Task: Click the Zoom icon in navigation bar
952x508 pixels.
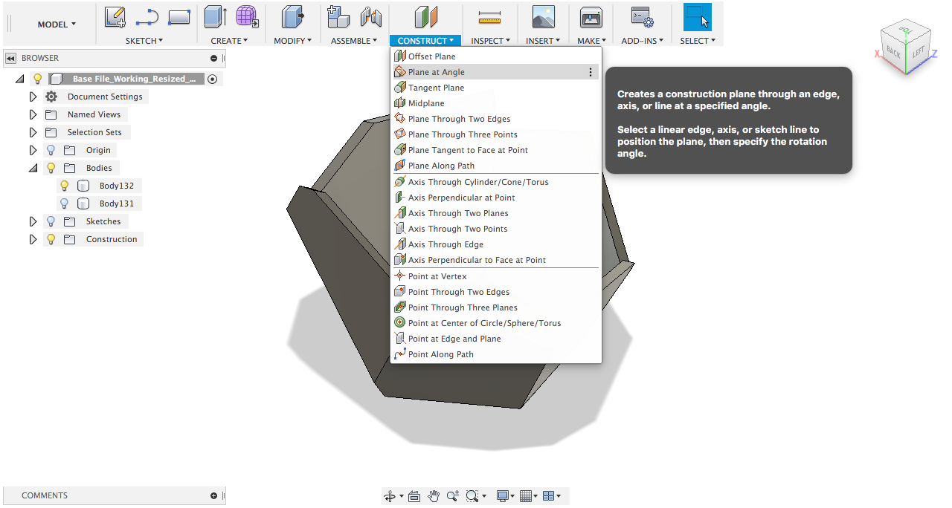Action: 453,496
